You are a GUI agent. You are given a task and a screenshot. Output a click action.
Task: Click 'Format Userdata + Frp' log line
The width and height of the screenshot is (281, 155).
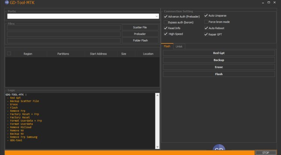26,121
